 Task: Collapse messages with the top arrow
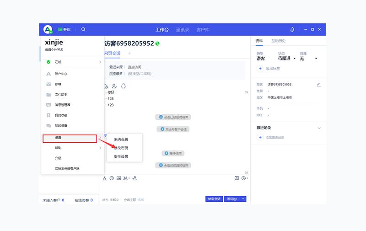pyautogui.click(x=247, y=93)
